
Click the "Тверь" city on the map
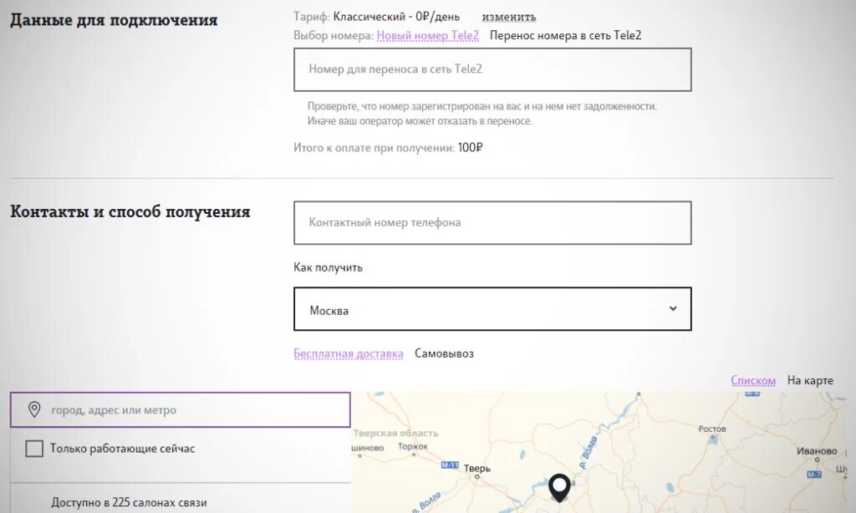tap(477, 468)
